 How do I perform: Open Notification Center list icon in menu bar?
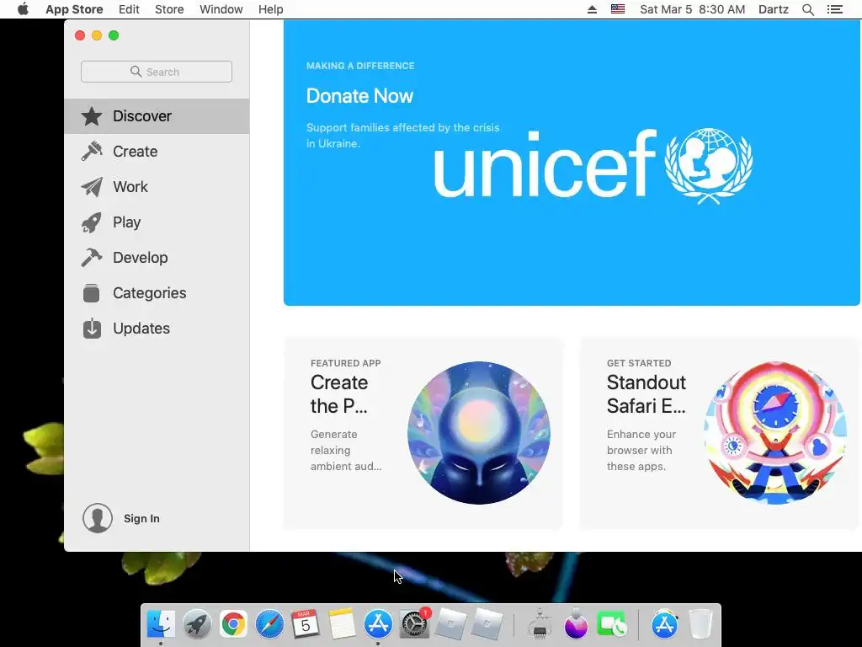click(834, 9)
